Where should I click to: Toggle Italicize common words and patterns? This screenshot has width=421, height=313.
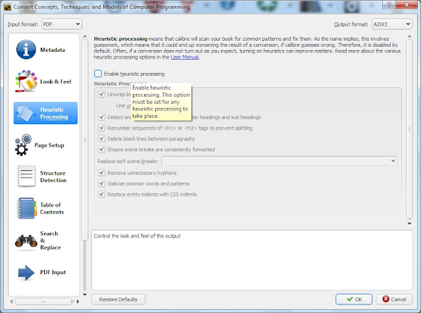101,183
